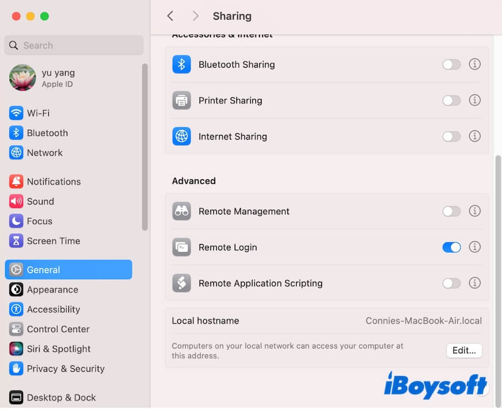The width and height of the screenshot is (502, 409).
Task: Click the Remote Login terminal icon
Action: click(x=182, y=248)
